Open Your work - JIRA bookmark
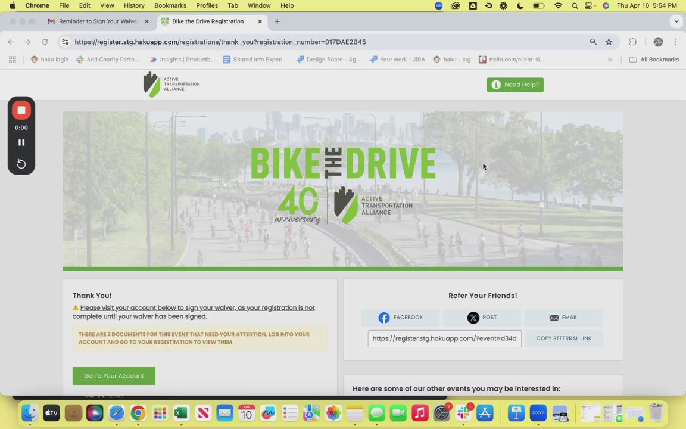This screenshot has width=686, height=429. tap(397, 60)
